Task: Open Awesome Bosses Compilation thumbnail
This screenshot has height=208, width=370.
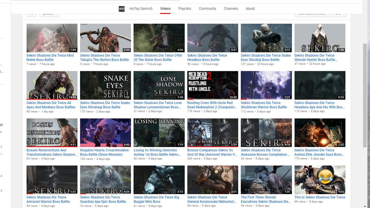Action: pos(266,133)
